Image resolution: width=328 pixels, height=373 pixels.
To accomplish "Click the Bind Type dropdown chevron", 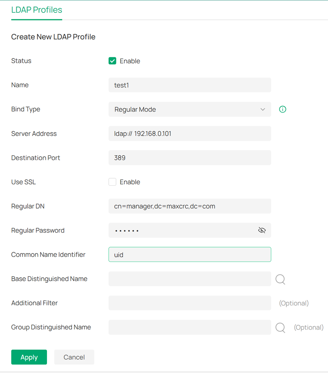I will click(263, 109).
